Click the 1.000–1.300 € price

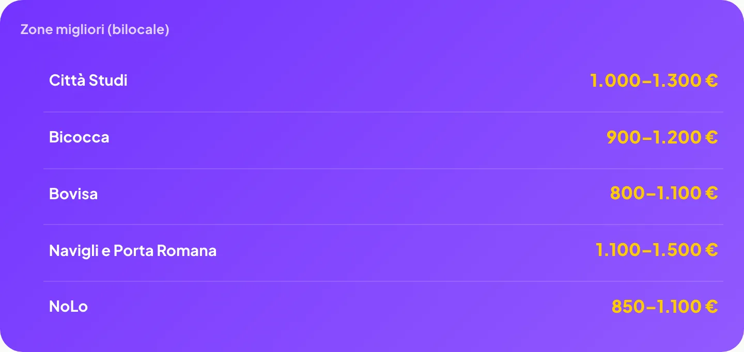coord(654,81)
